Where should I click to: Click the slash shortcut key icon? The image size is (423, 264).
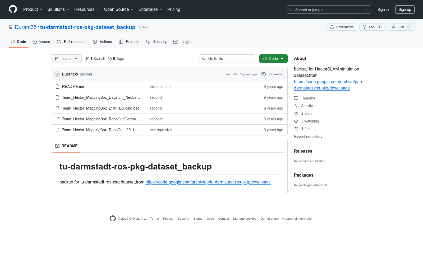click(366, 10)
